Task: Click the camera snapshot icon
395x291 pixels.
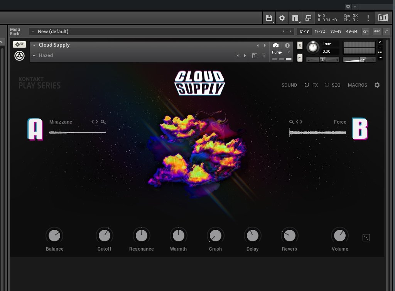Action: point(275,45)
